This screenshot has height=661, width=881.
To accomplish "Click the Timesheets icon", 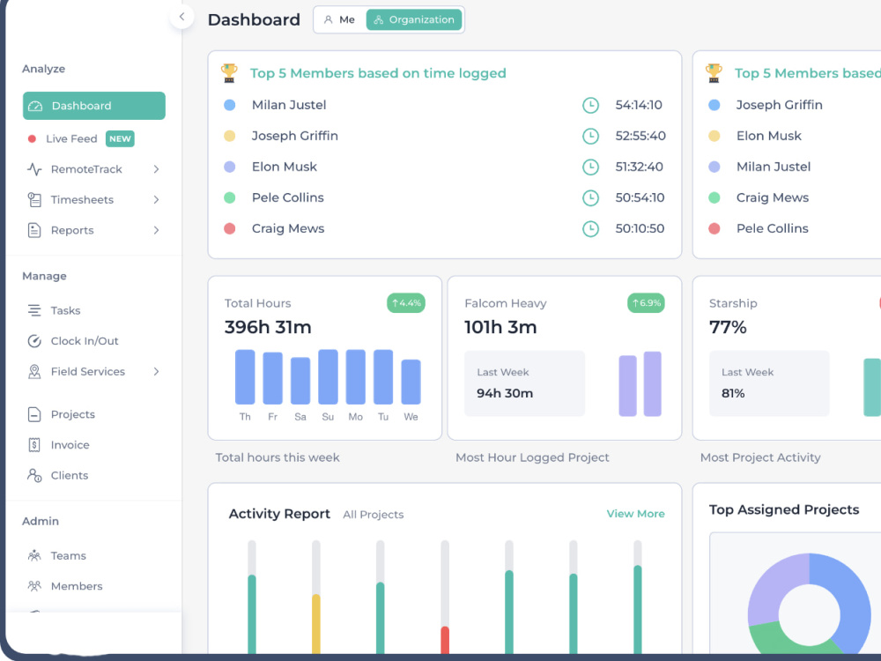I will coord(34,199).
